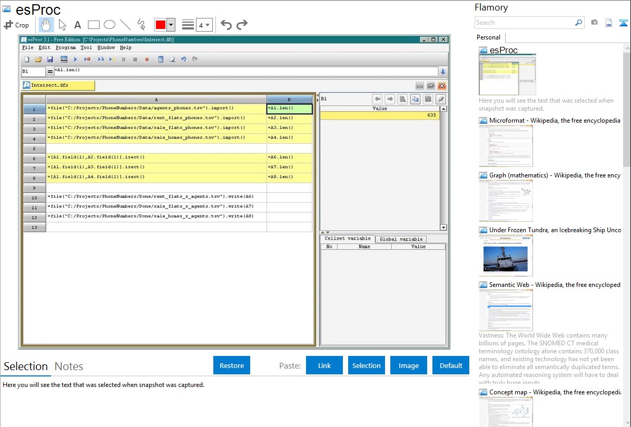Click the red annotation color swatch
The width and height of the screenshot is (631, 427).
coord(161,25)
